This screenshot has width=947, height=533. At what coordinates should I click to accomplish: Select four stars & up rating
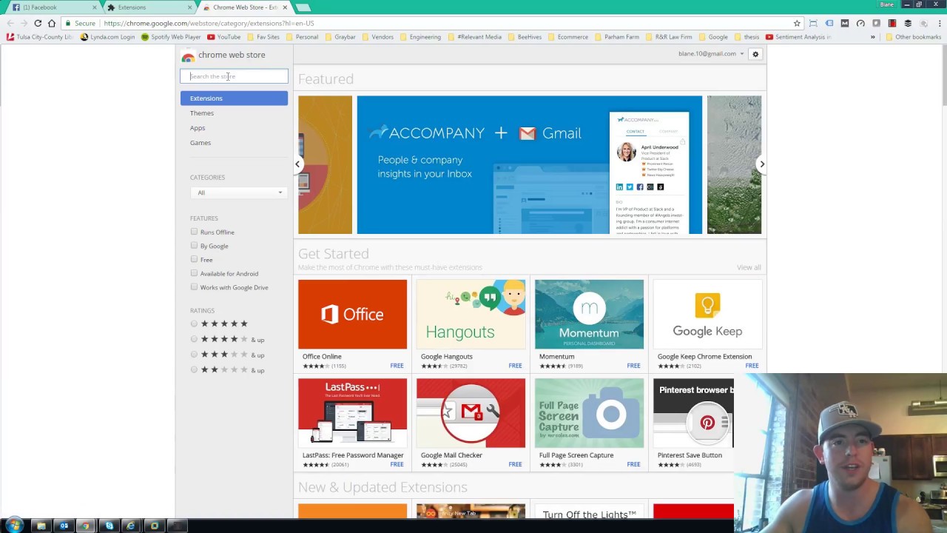[194, 339]
